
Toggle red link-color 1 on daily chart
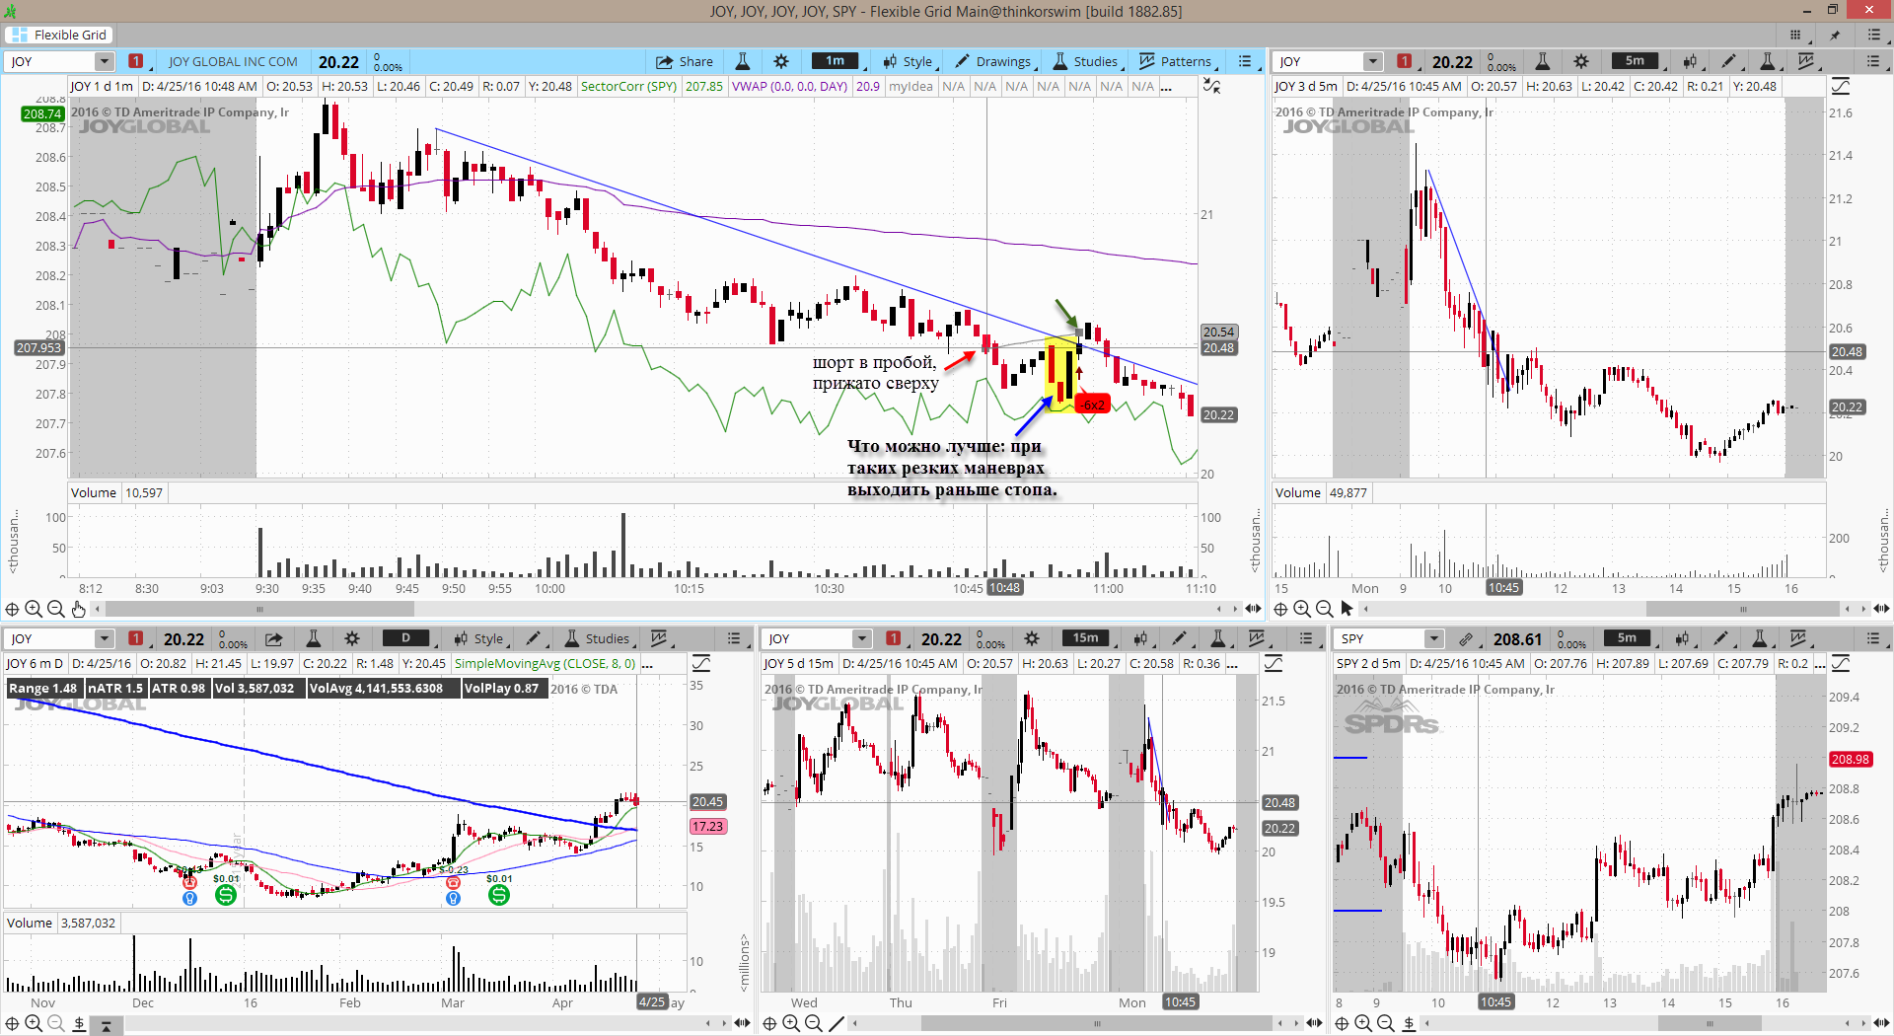point(136,638)
